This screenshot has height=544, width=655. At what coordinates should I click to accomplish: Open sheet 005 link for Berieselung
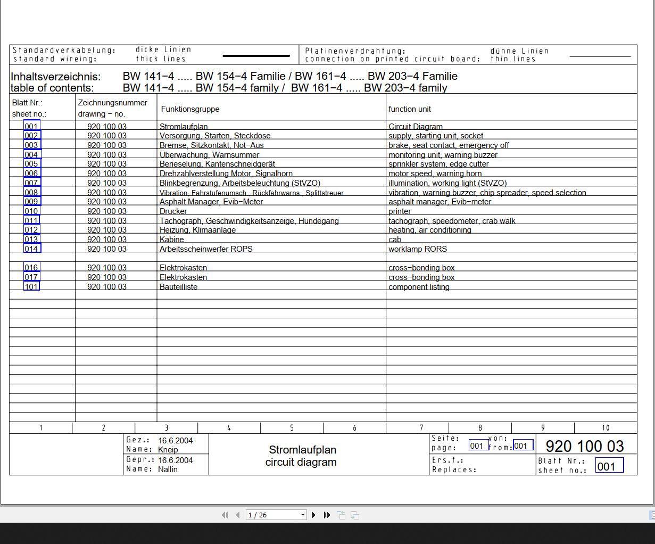[31, 164]
